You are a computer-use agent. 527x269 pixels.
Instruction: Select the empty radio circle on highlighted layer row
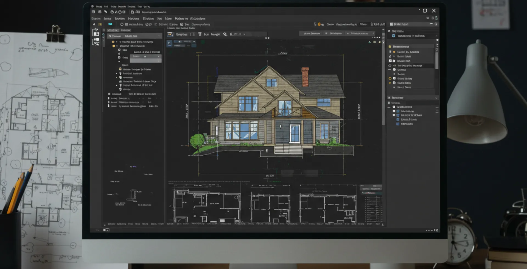pos(390,66)
